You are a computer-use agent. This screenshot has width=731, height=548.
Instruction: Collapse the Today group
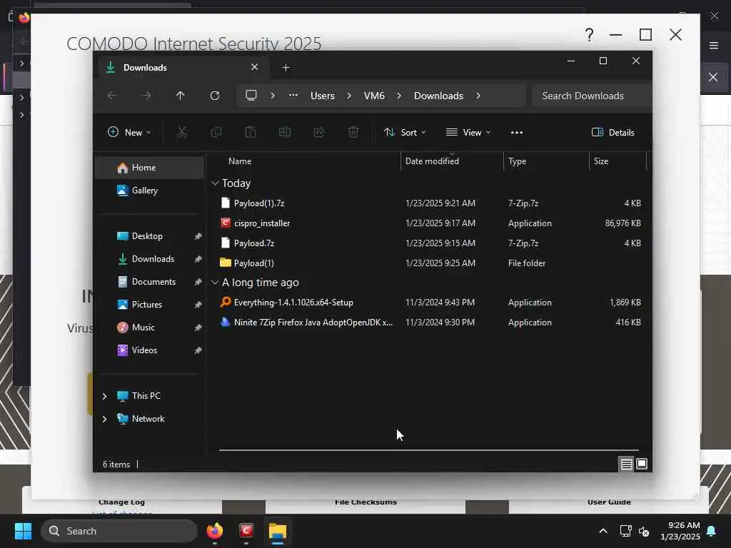point(215,183)
